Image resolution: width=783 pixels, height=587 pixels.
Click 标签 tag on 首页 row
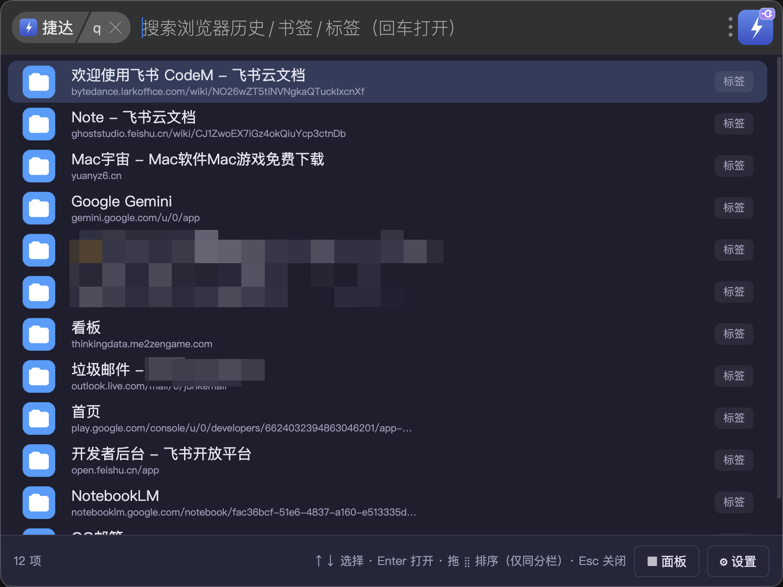(734, 418)
